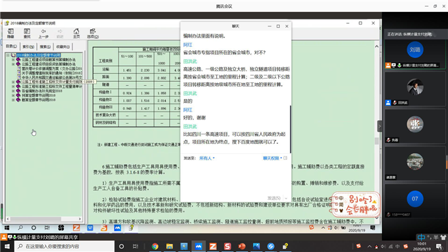Select the 田洪武 participant video tile
Viewport: 448px width, 252px height.
415,89
